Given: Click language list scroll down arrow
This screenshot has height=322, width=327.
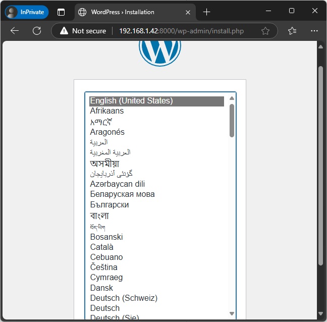Looking at the screenshot, I should [232, 313].
